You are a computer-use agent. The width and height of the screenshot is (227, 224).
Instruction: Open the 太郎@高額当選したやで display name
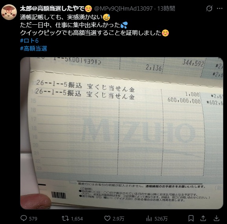[x=56, y=9]
